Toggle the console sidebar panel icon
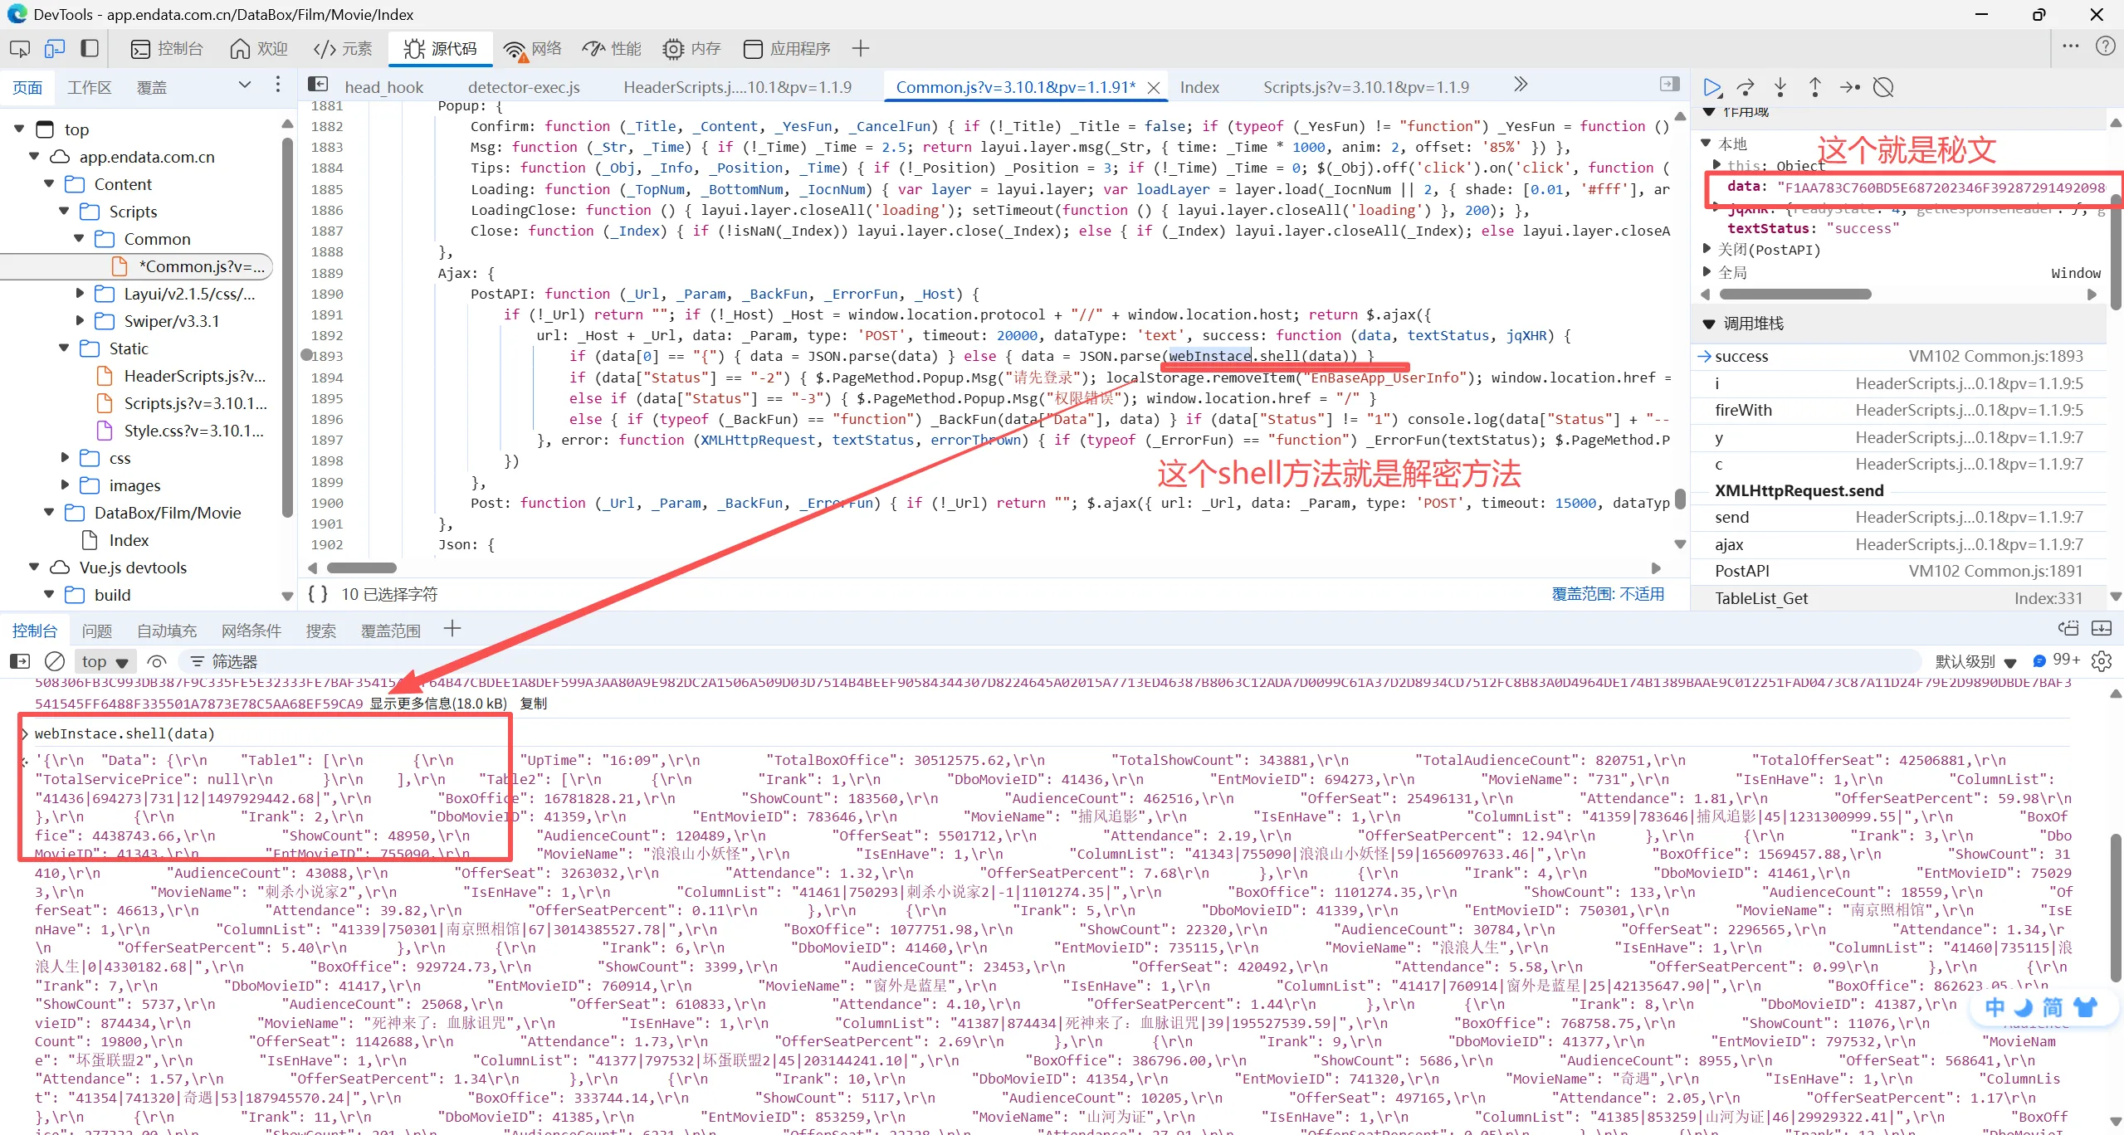Image resolution: width=2124 pixels, height=1135 pixels. tap(20, 661)
